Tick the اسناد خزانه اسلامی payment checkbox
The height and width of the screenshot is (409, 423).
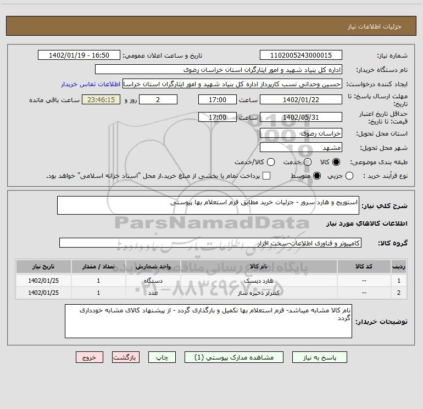[x=266, y=176]
